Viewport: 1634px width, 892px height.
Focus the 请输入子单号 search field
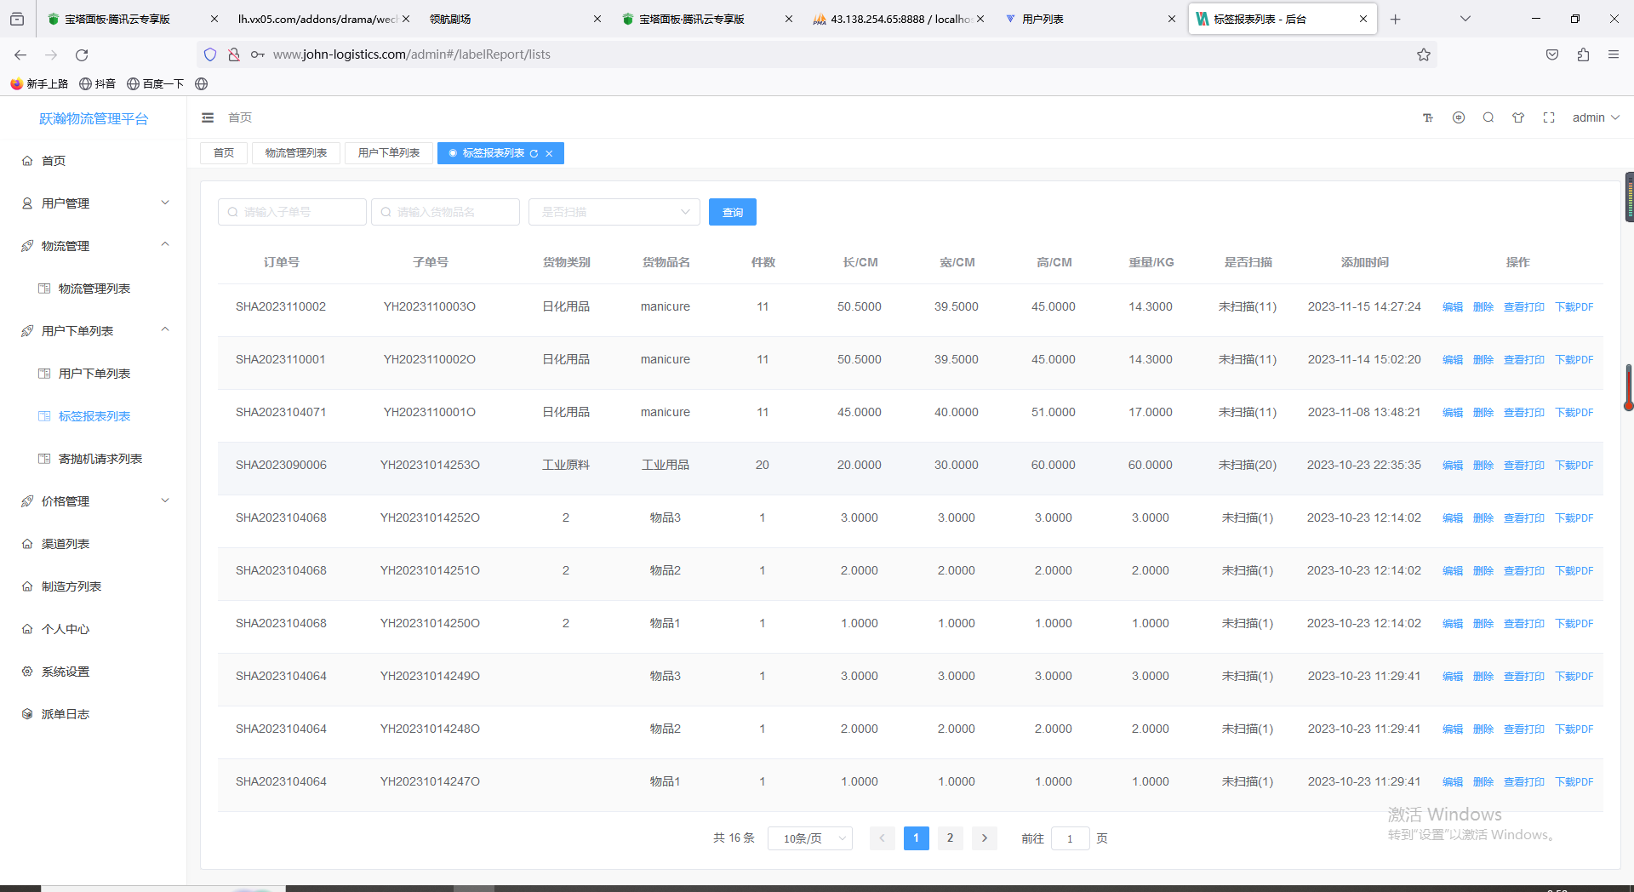point(292,212)
